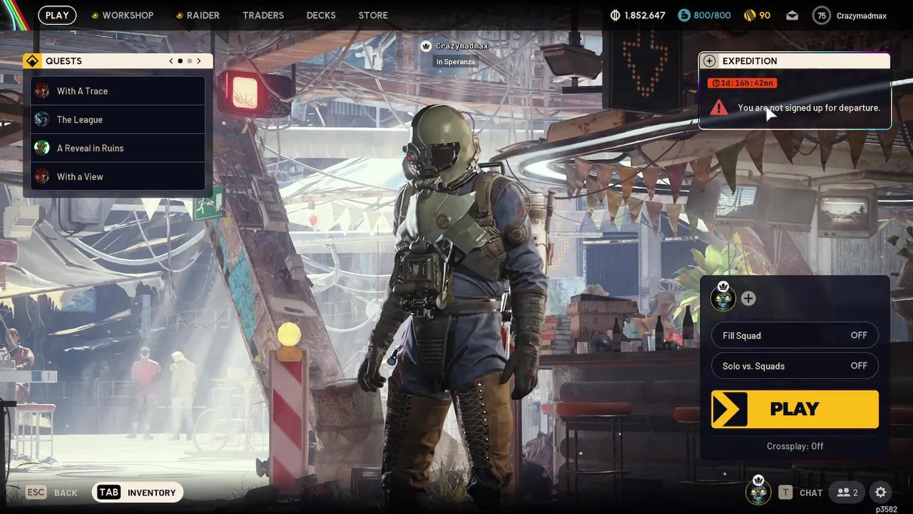Open the A Reveal in Ruins quest

pos(118,148)
